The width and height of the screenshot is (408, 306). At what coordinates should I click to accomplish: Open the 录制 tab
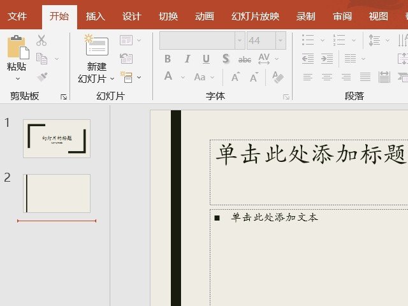tap(306, 17)
